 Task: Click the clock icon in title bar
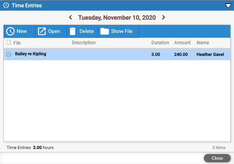(x=6, y=5)
